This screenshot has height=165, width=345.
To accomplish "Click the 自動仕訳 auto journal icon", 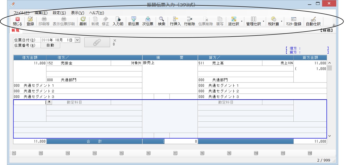I will point(313,22).
